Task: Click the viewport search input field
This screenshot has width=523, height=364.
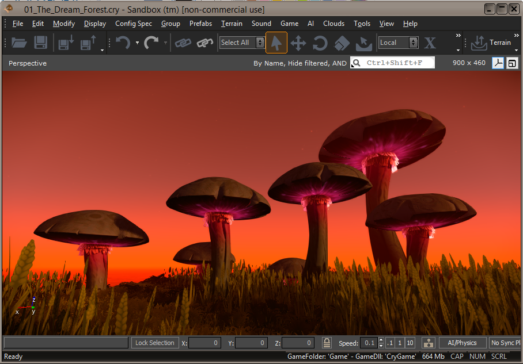Action: (393, 63)
